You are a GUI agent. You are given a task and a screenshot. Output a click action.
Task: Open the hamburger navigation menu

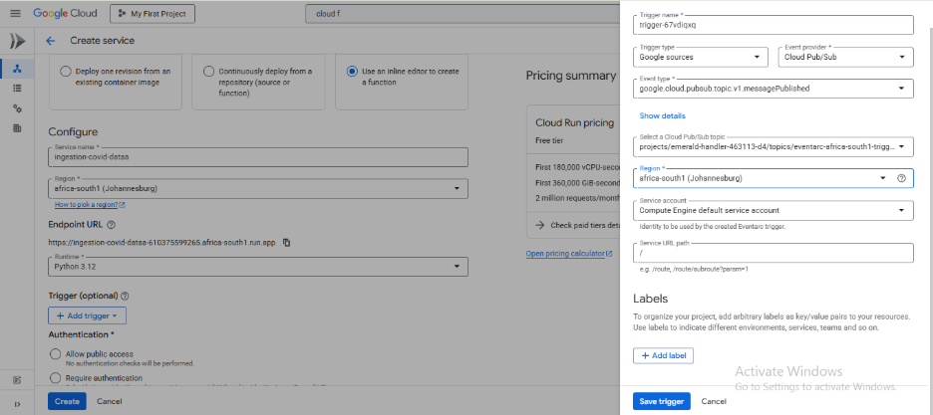[16, 14]
